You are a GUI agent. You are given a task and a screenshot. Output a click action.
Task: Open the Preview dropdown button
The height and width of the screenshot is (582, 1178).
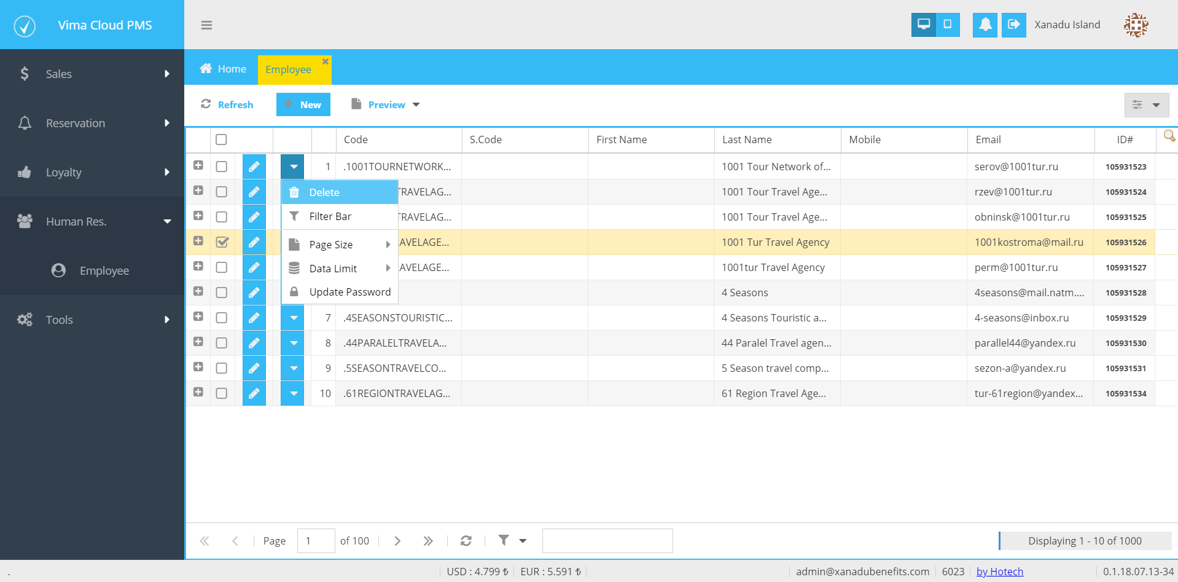(385, 104)
